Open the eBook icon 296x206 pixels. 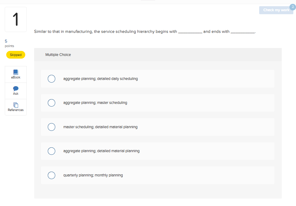16,72
